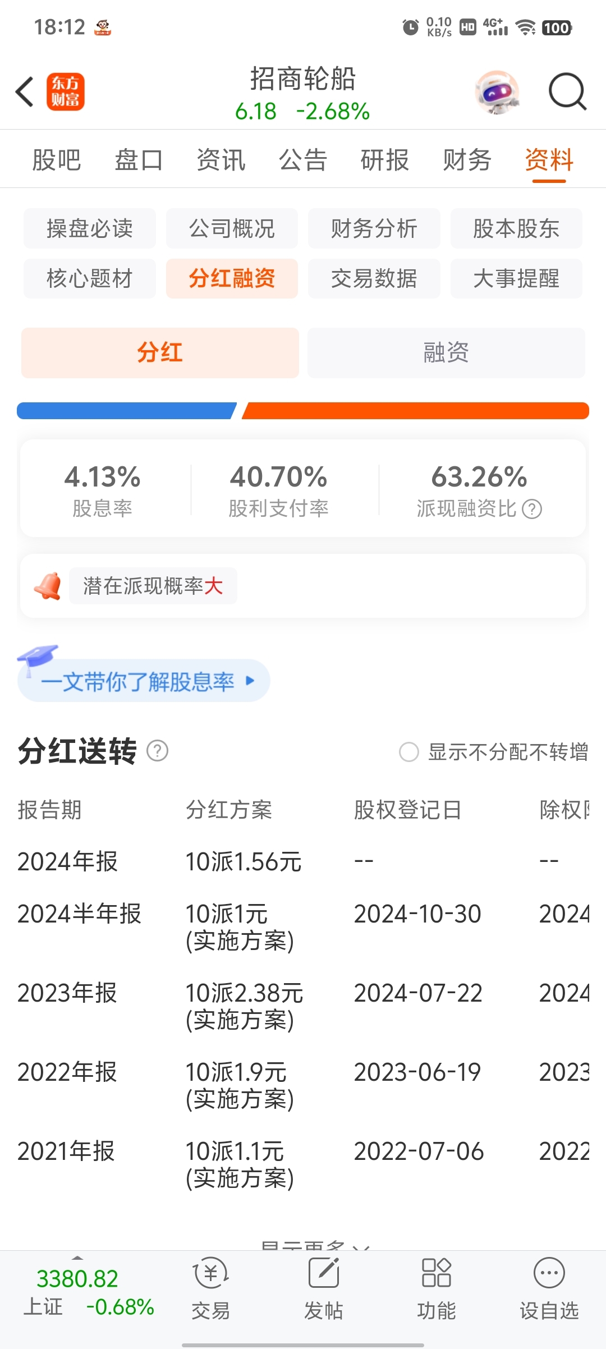Open the 功能 grid icon
The height and width of the screenshot is (1349, 606).
[436, 1273]
